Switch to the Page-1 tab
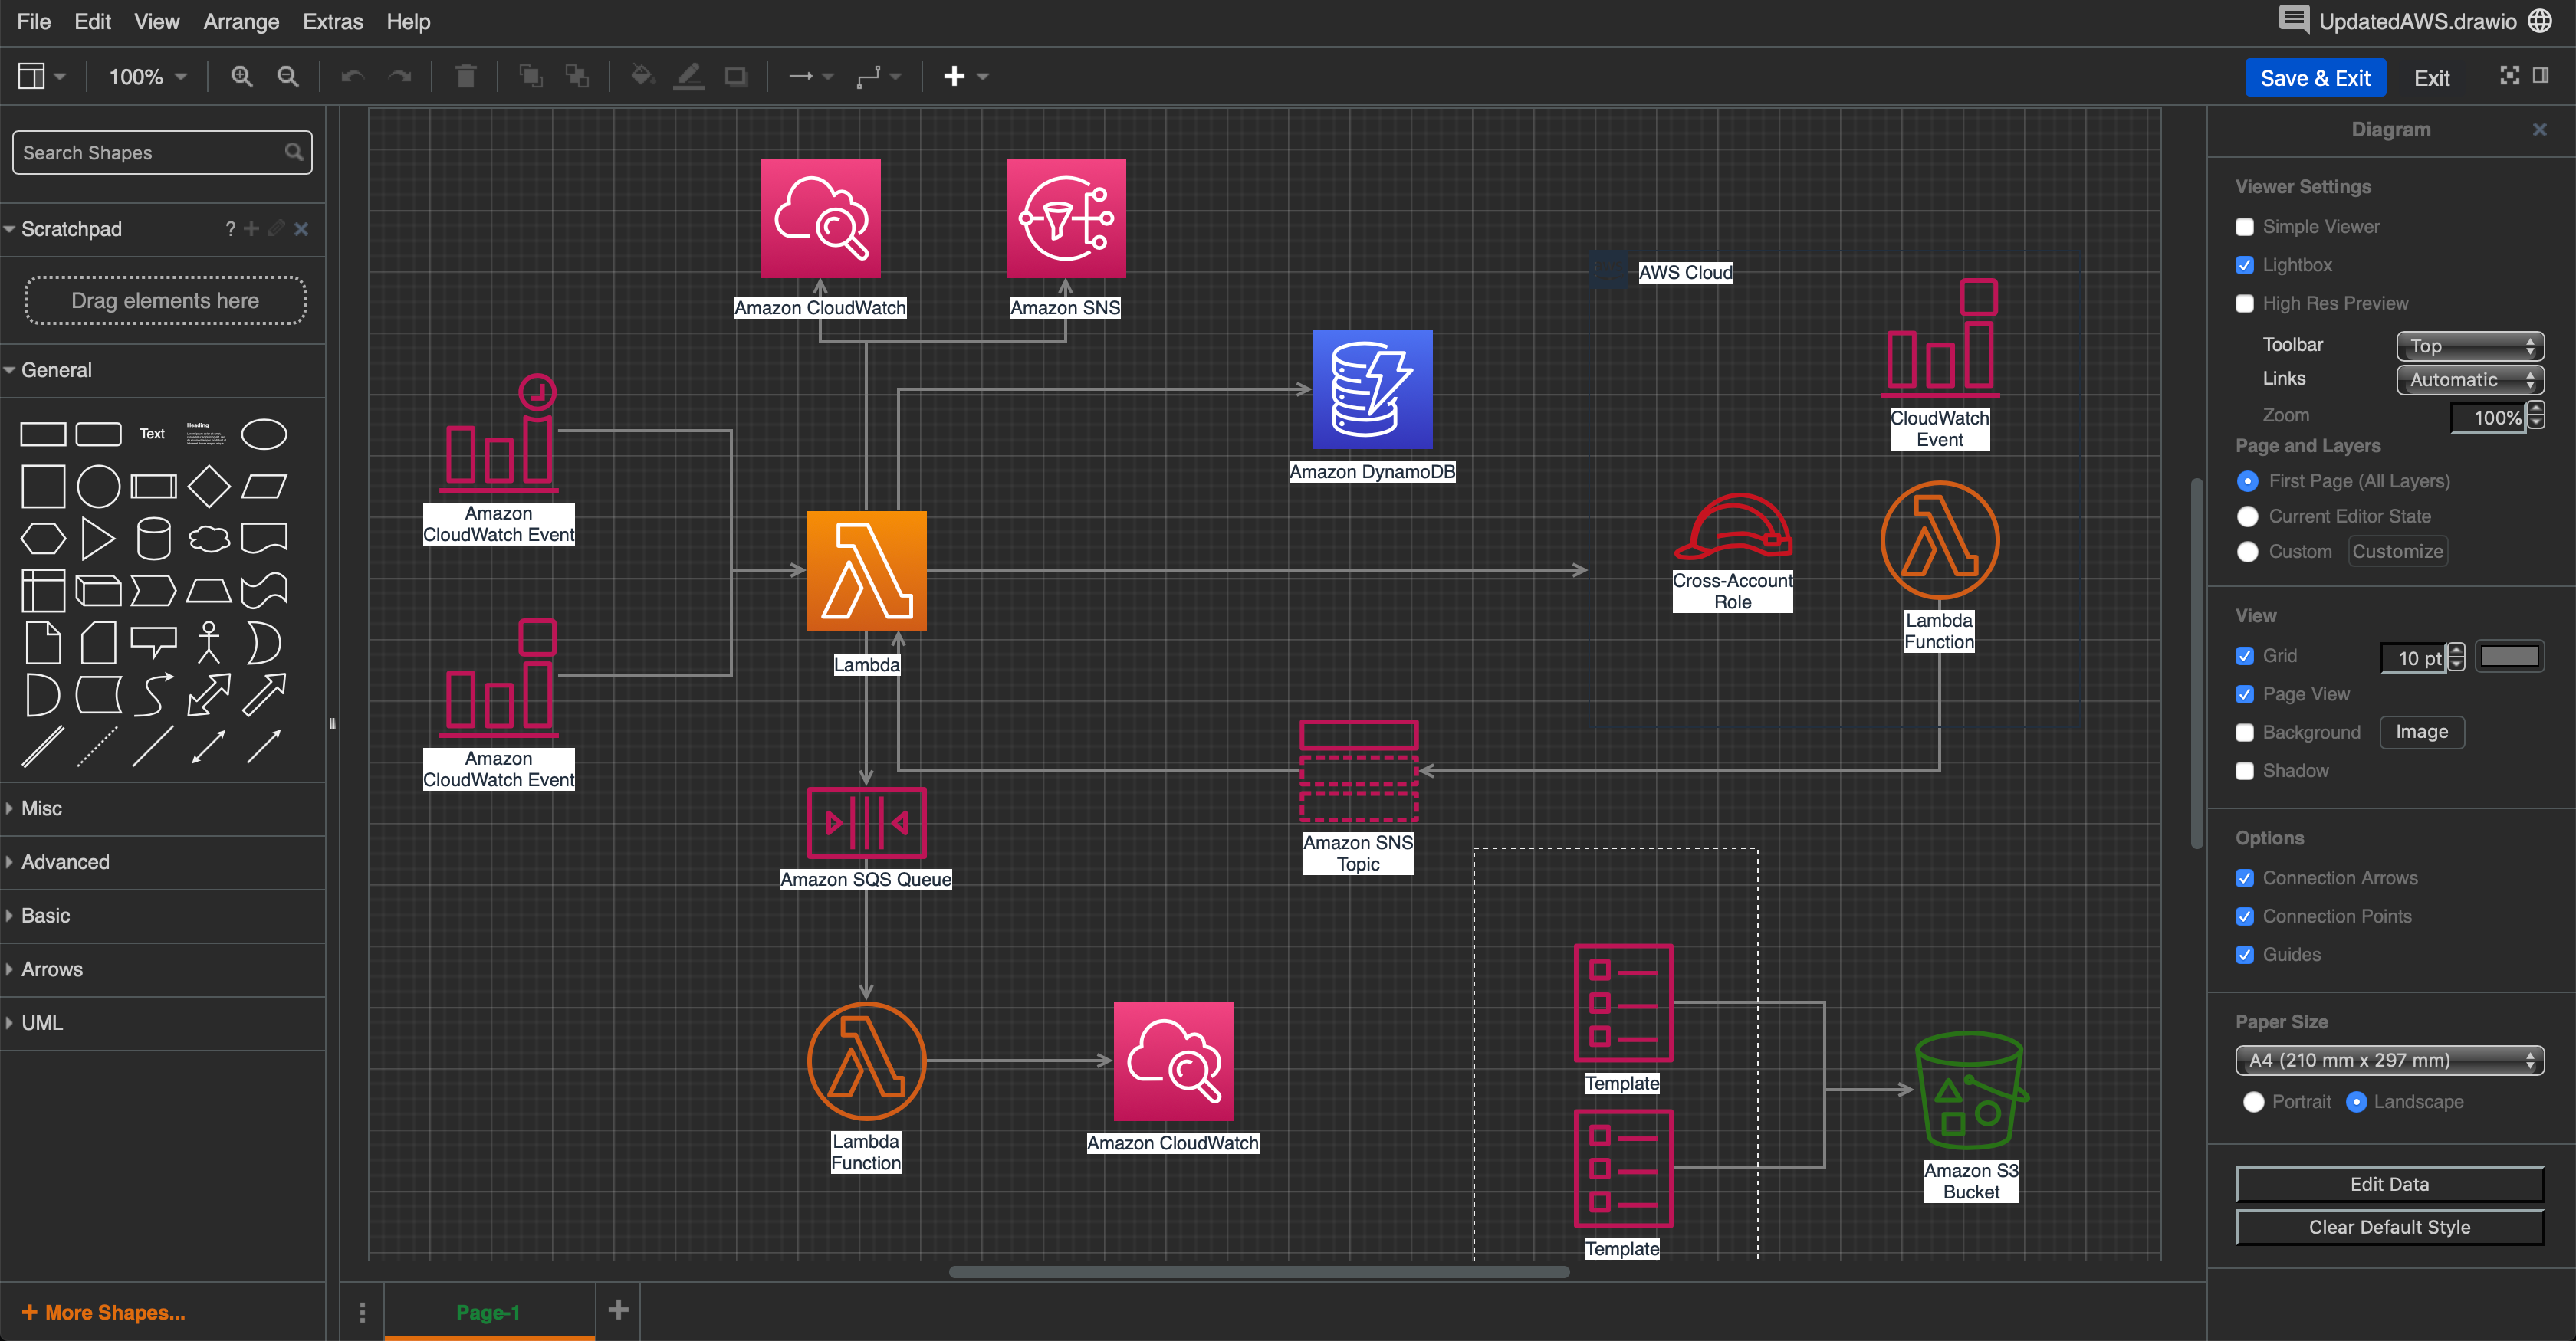The image size is (2576, 1341). [x=489, y=1312]
